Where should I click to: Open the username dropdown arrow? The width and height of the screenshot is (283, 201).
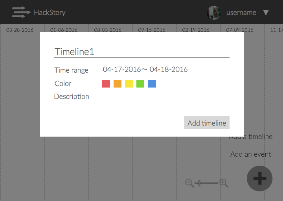click(266, 13)
